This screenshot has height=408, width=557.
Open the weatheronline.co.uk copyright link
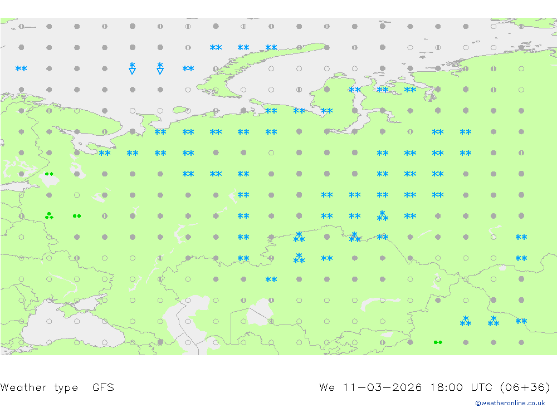click(x=510, y=403)
